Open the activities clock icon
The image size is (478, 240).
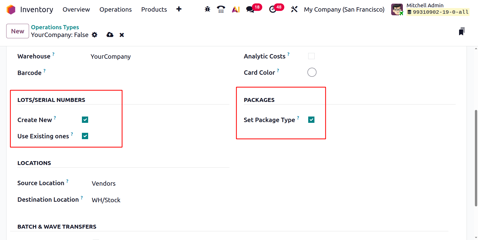272,10
